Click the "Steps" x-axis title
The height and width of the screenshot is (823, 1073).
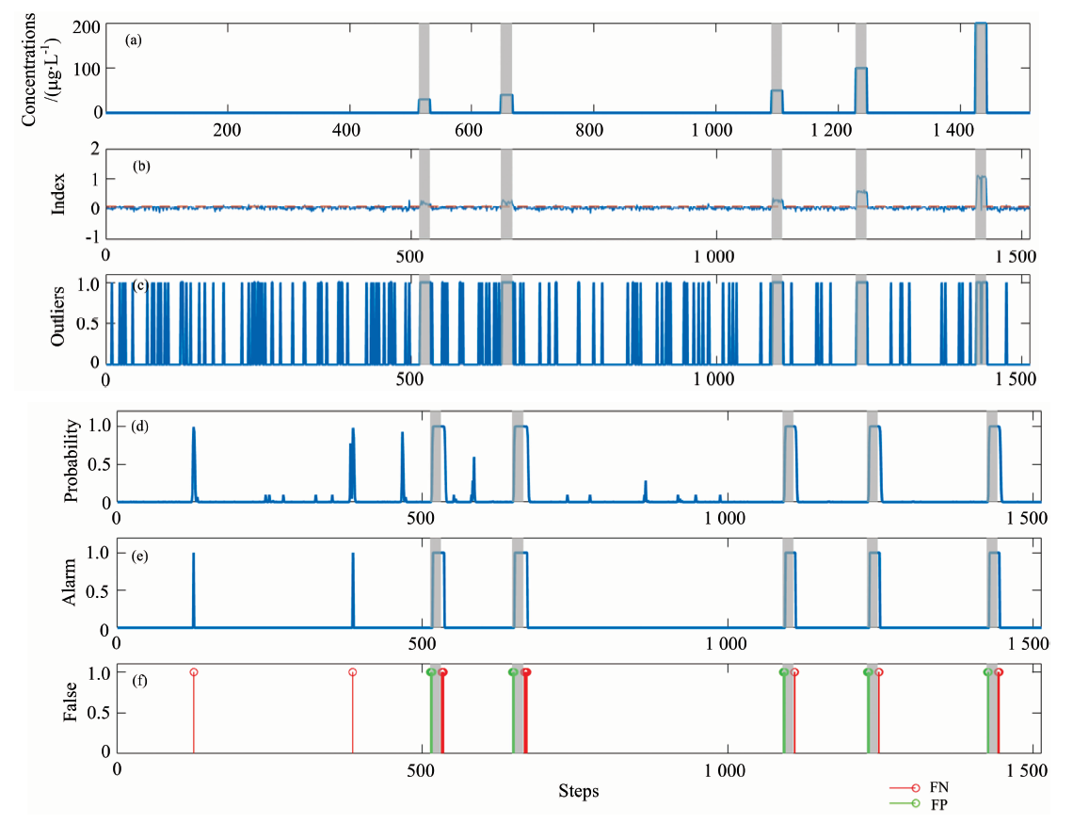tap(578, 790)
